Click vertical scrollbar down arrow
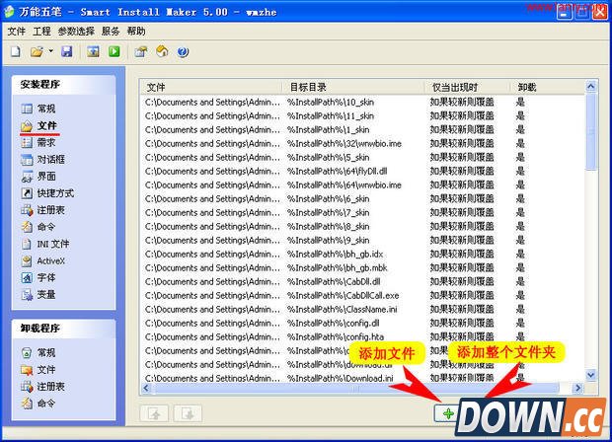612x442 pixels. (591, 375)
